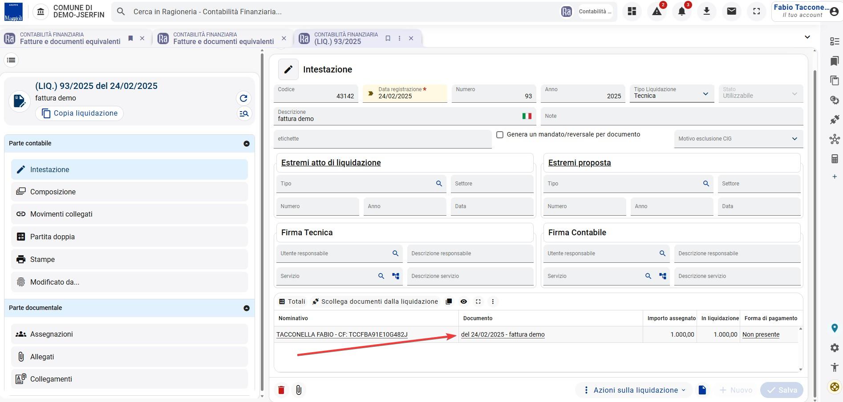Switch to first Fatture e documenti equivalenti tab
Image resolution: width=843 pixels, height=402 pixels.
click(70, 38)
